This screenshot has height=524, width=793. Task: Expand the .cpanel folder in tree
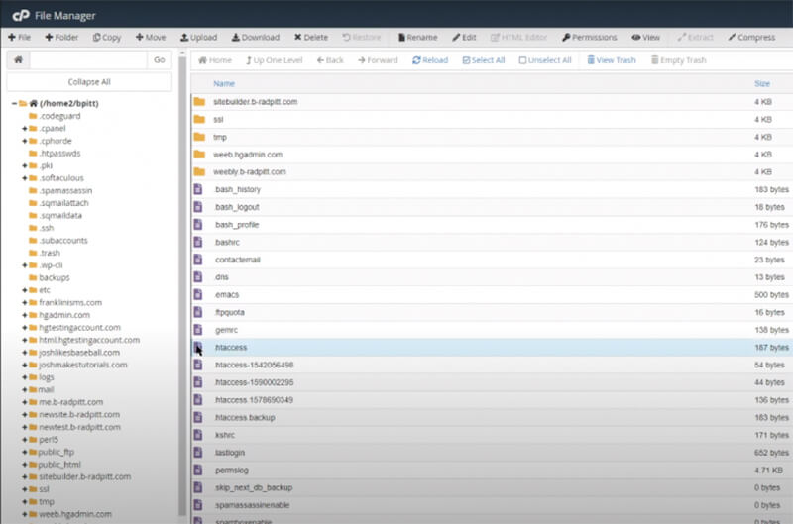pyautogui.click(x=24, y=129)
